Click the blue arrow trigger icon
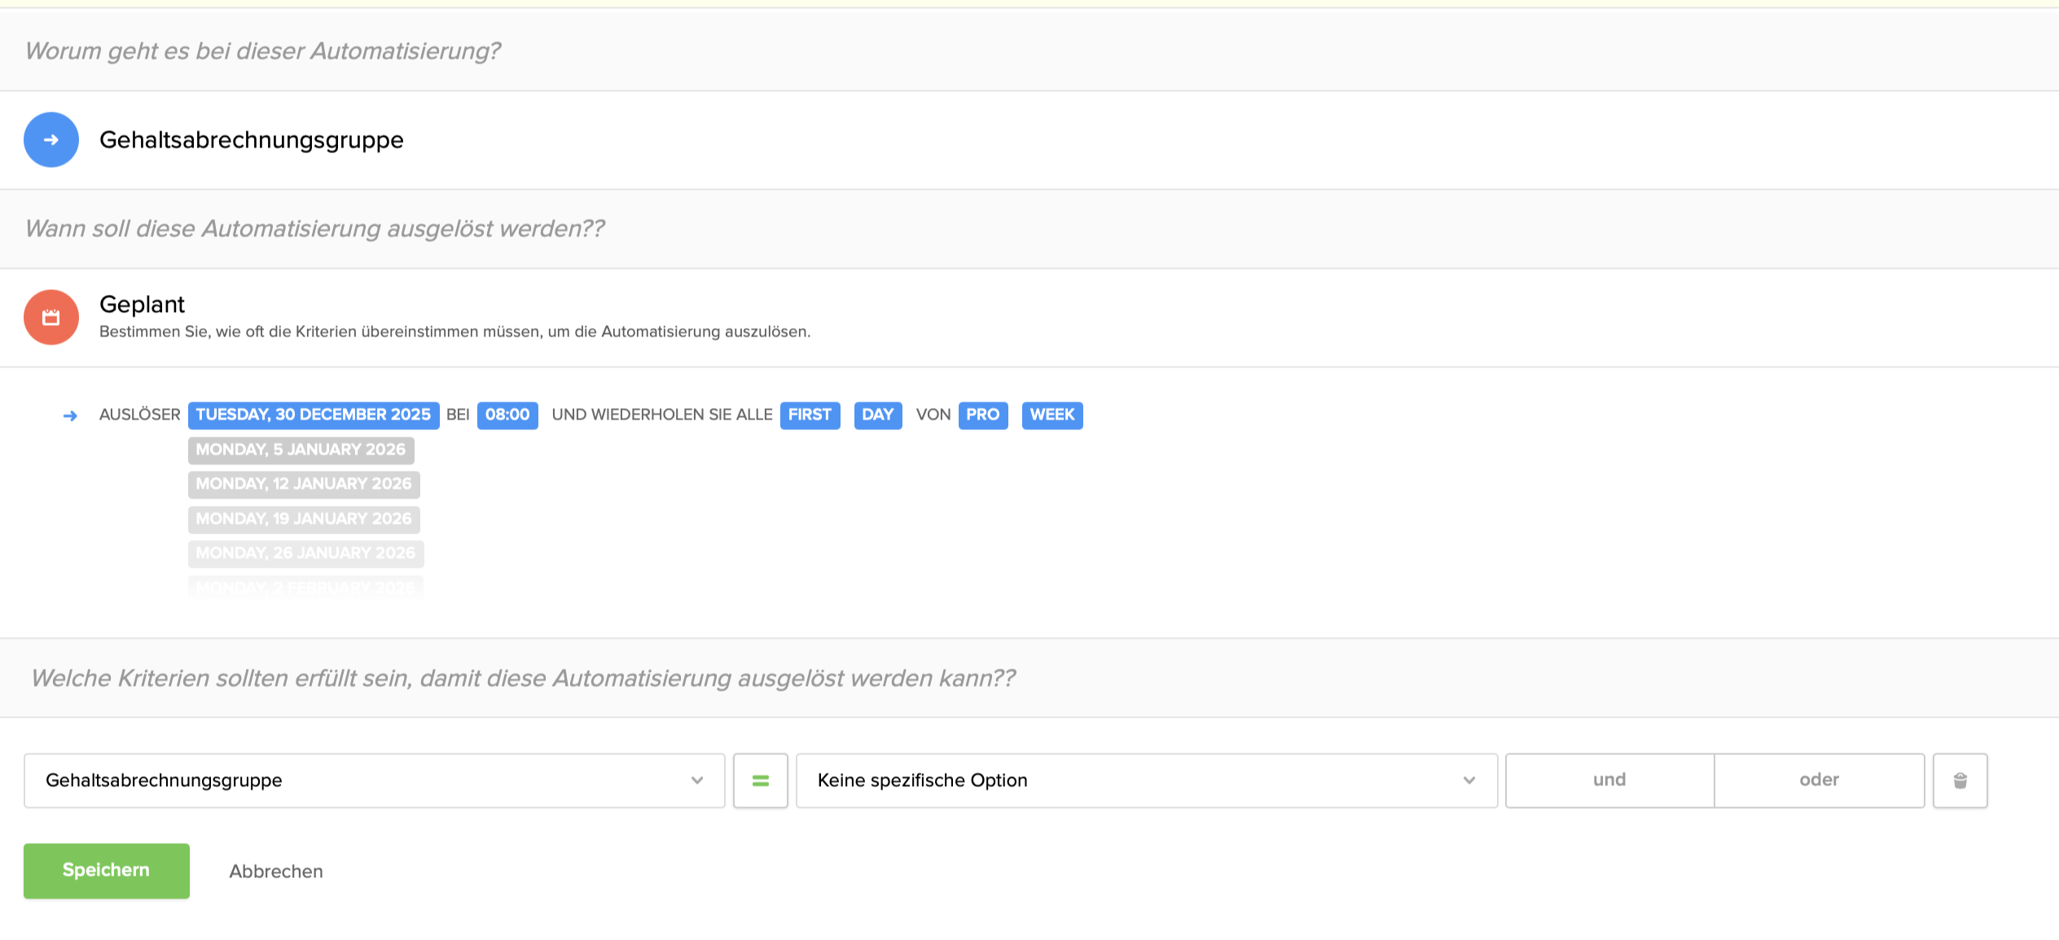The width and height of the screenshot is (2059, 940). pyautogui.click(x=51, y=139)
